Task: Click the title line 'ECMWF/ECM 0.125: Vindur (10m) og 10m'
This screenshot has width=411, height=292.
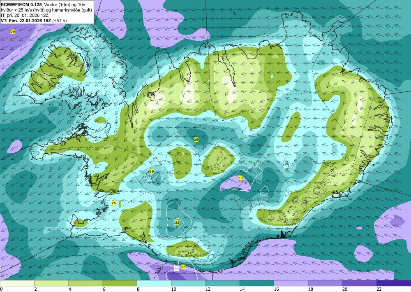Action: [x=44, y=5]
